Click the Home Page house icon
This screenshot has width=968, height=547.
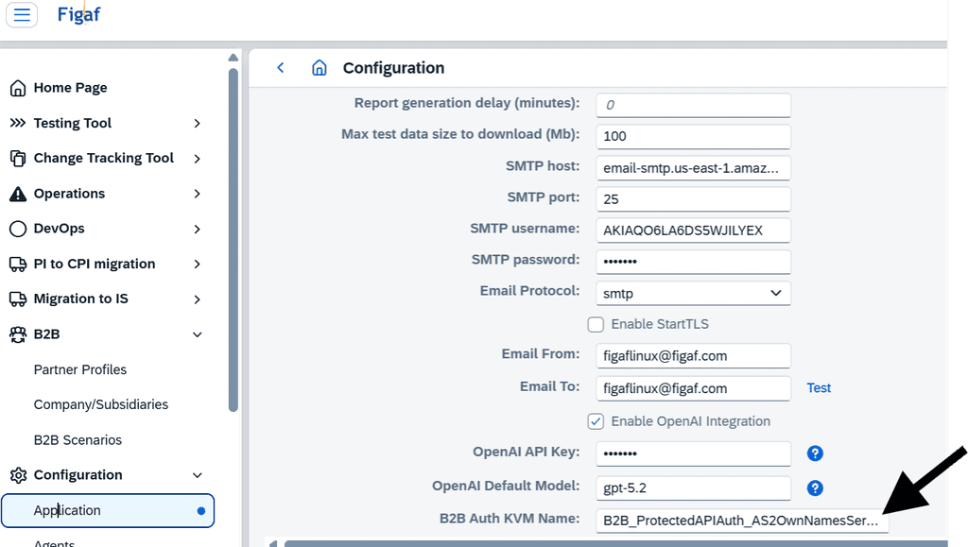(x=18, y=88)
